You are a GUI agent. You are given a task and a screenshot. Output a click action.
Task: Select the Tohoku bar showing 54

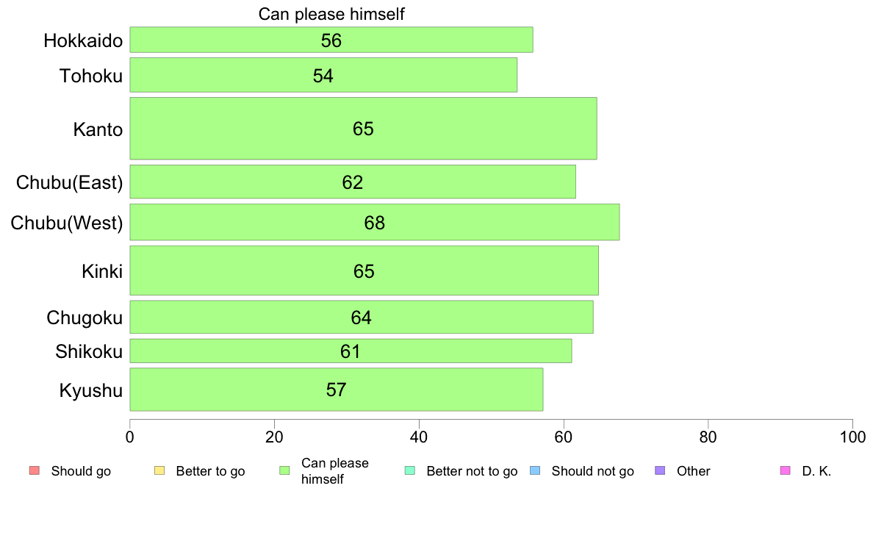(x=323, y=75)
